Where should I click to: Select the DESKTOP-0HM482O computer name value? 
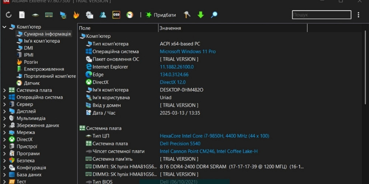[182, 90]
